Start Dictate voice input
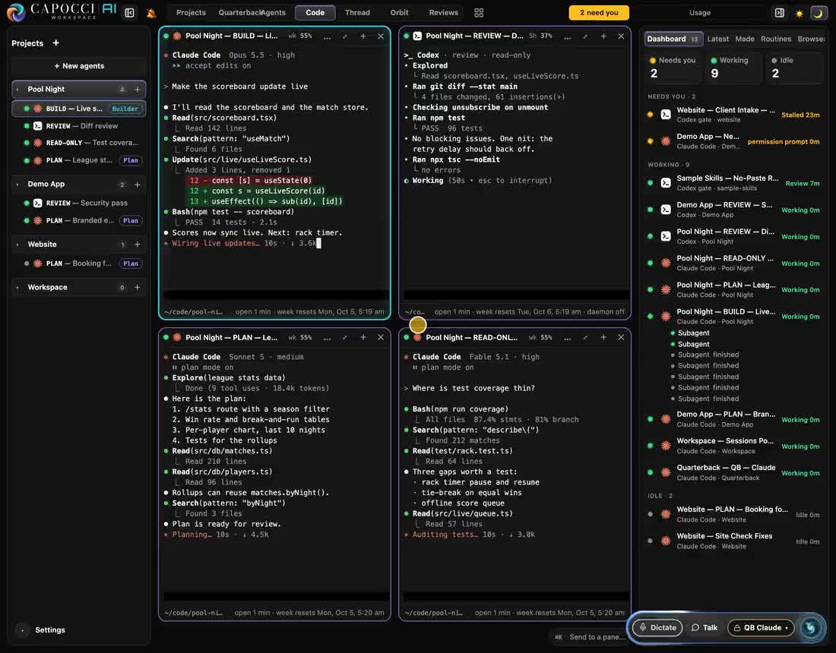 tap(657, 627)
